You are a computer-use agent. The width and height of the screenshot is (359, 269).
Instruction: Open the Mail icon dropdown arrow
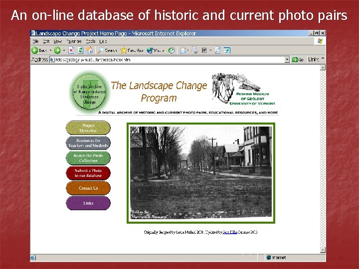(188, 50)
